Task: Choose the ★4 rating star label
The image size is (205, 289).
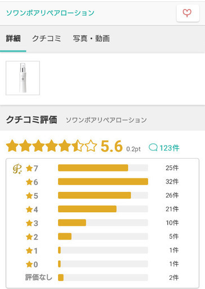Action: click(x=32, y=209)
